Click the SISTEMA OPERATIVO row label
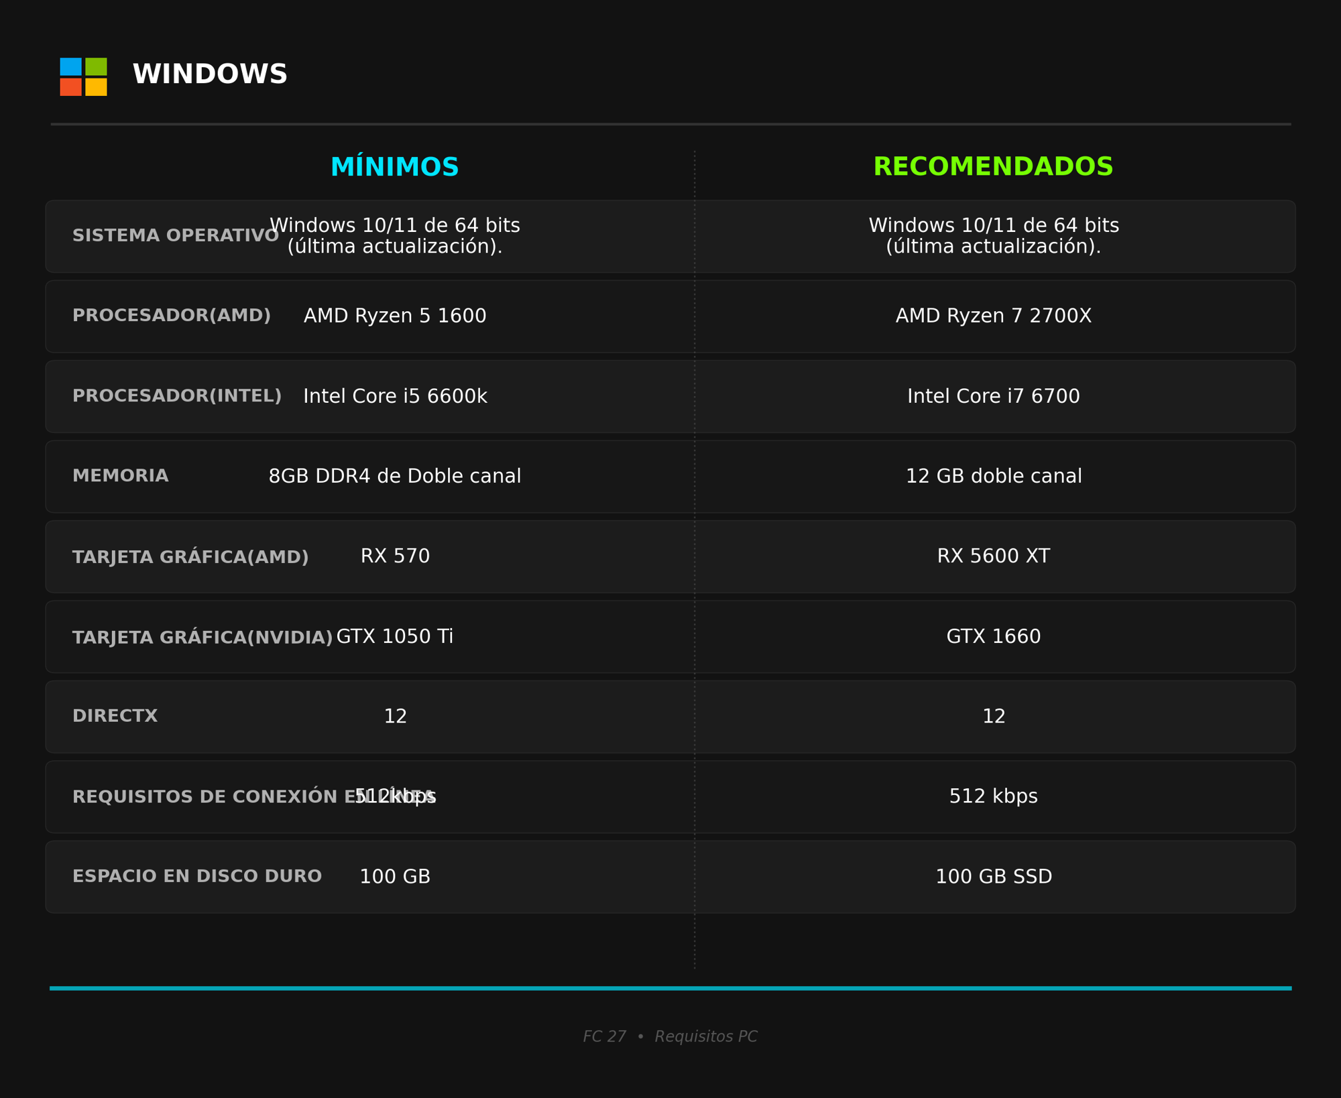Viewport: 1341px width, 1098px height. coord(176,236)
